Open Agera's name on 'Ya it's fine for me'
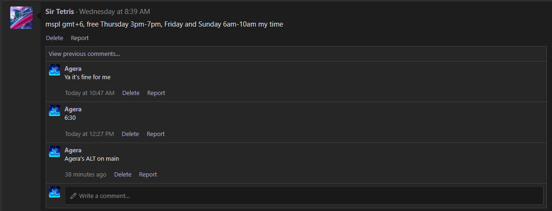 (x=73, y=68)
